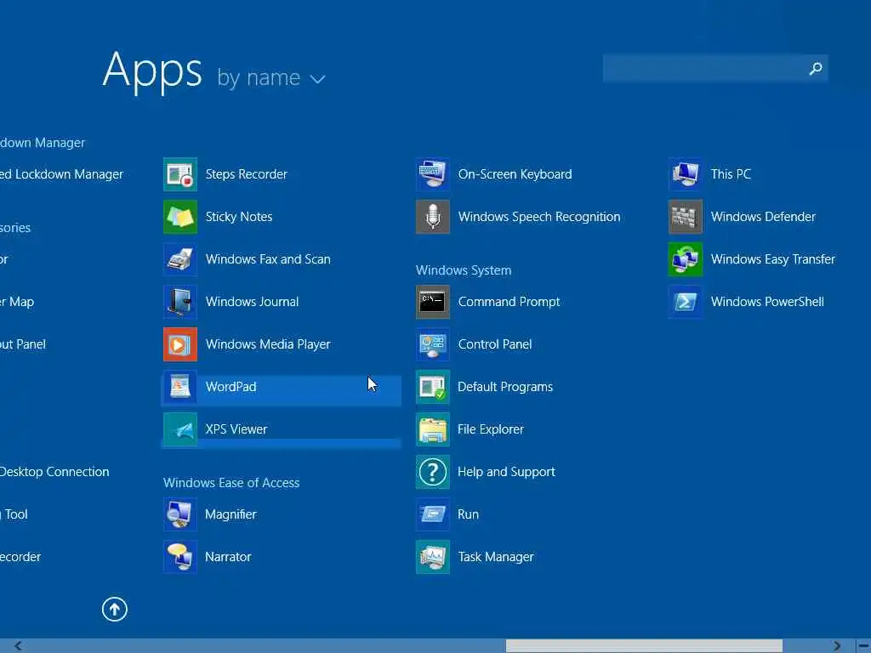Open the This PC icon
Viewport: 871px width, 653px height.
click(686, 174)
